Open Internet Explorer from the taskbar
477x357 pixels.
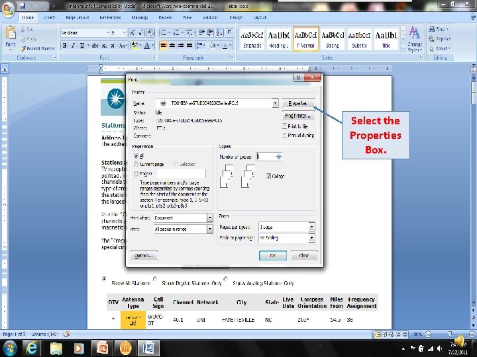click(32, 348)
